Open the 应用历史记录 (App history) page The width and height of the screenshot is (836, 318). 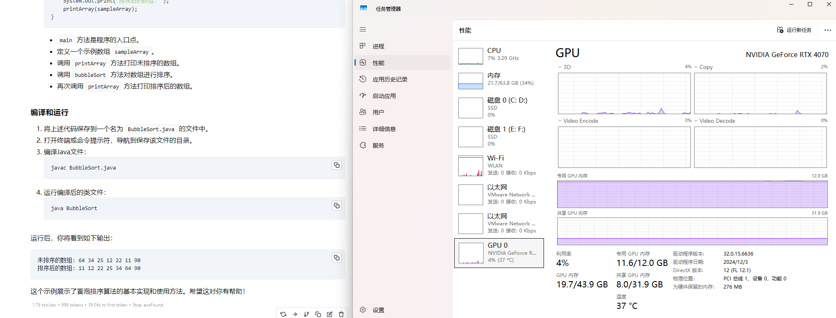pyautogui.click(x=389, y=79)
